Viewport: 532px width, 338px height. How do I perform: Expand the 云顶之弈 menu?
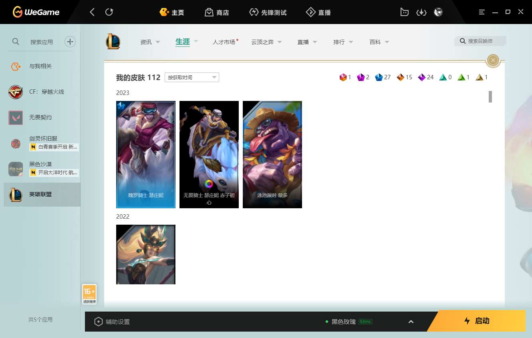point(266,42)
